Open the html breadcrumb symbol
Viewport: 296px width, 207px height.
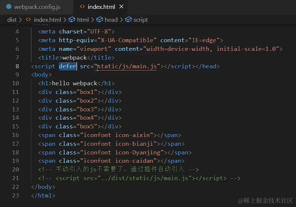click(83, 20)
